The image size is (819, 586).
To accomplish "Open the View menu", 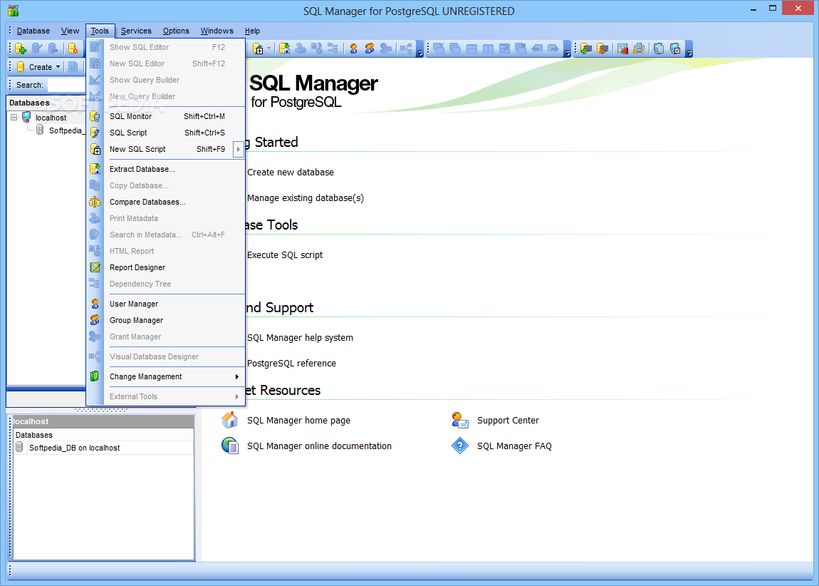I will 70,31.
